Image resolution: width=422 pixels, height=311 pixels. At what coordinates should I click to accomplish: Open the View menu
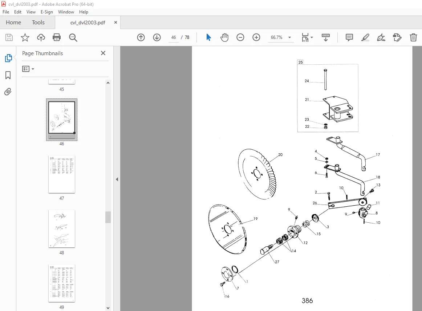point(31,12)
